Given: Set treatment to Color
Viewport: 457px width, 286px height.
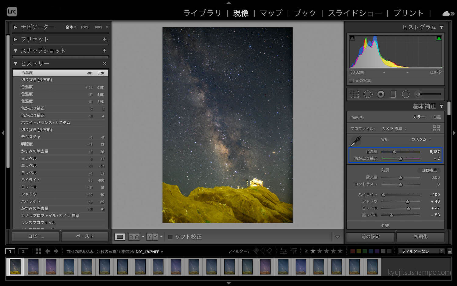Looking at the screenshot, I should coord(419,117).
